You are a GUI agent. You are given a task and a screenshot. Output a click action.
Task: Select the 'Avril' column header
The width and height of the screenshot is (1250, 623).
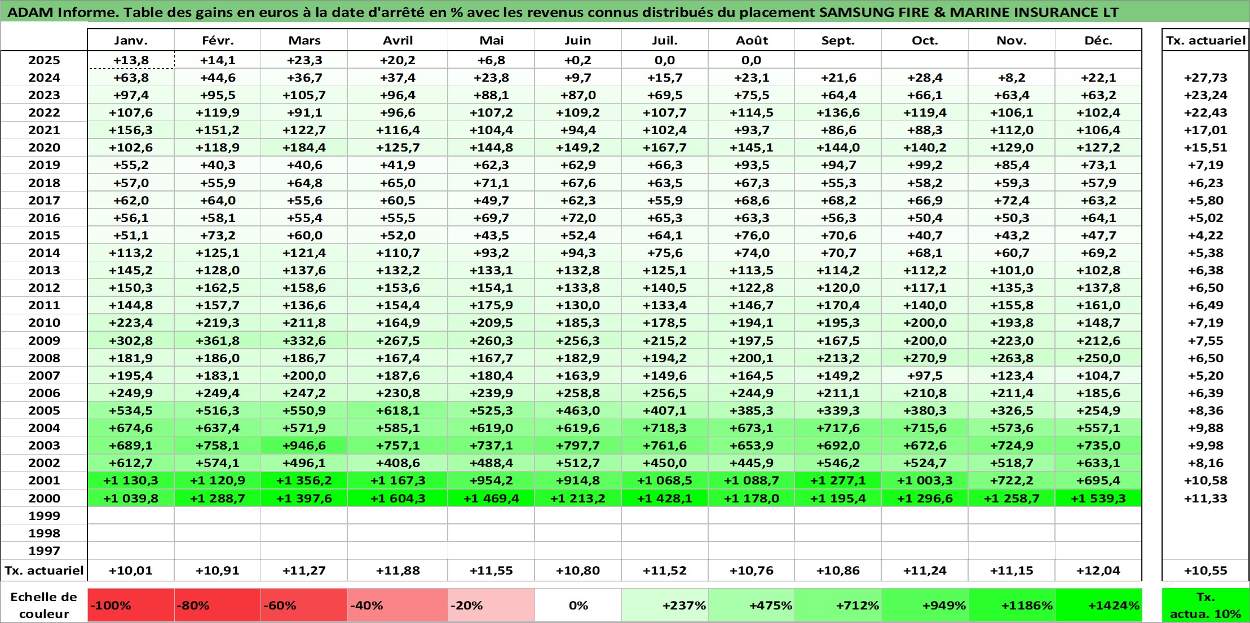click(x=398, y=40)
